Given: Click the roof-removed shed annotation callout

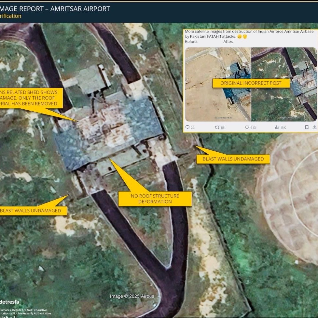Looking at the screenshot, I should pos(29,98).
